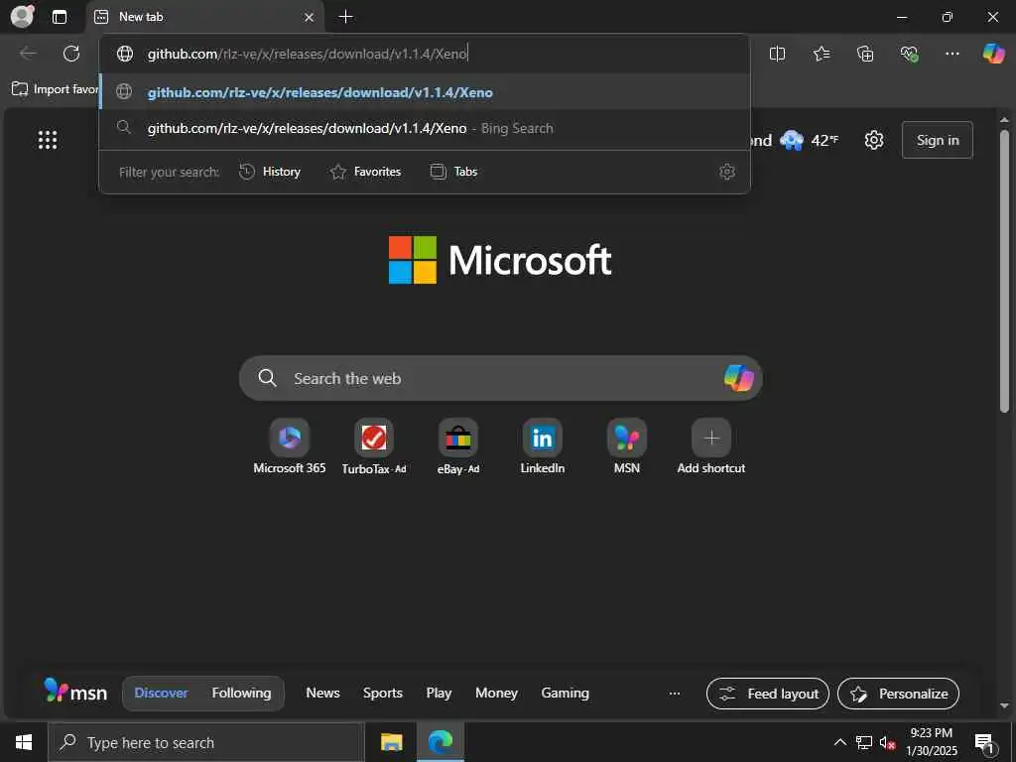
Task: Open a new tab with plus button
Action: [x=346, y=17]
